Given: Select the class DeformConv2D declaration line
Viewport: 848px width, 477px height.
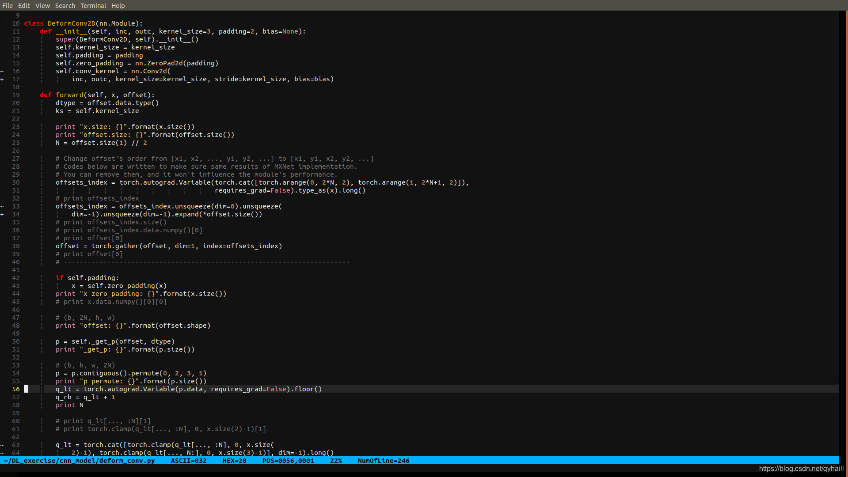Looking at the screenshot, I should 84,23.
